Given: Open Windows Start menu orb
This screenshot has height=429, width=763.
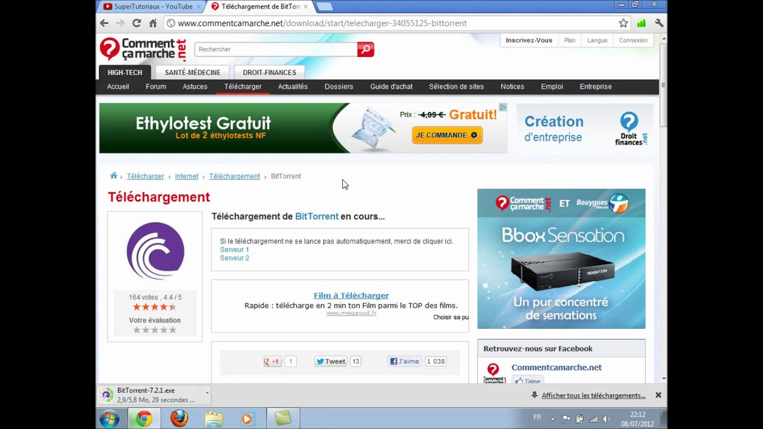Looking at the screenshot, I should click(x=110, y=419).
